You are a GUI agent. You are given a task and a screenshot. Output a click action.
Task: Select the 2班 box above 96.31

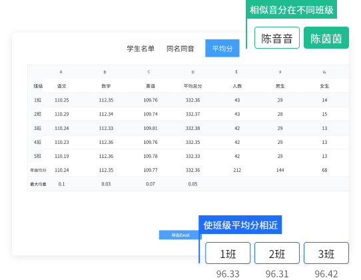click(x=276, y=253)
